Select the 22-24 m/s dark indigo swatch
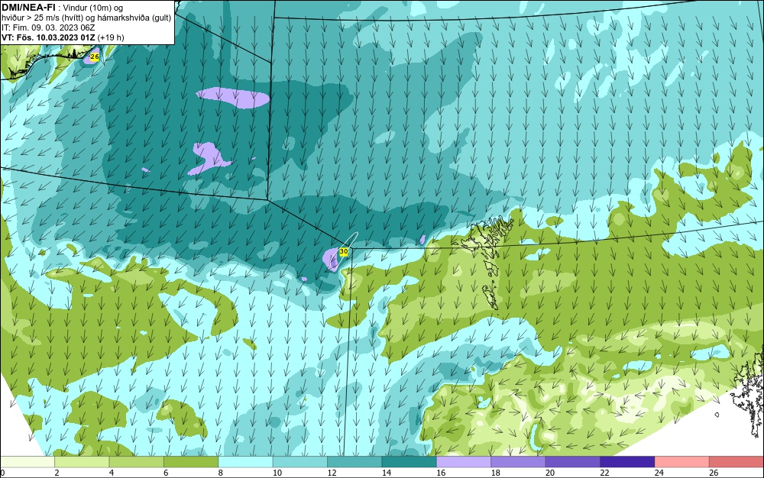764x478 pixels. point(627,462)
